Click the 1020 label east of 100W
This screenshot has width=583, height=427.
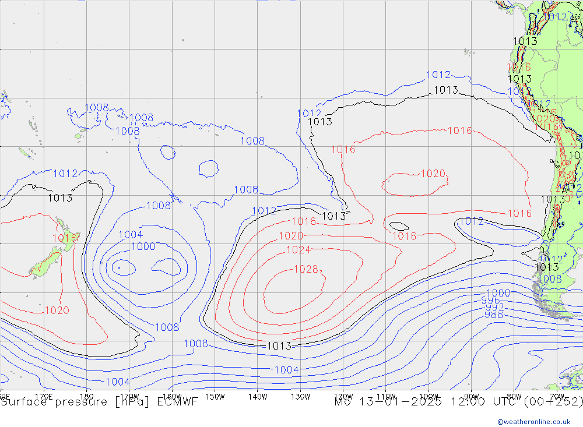(x=433, y=174)
